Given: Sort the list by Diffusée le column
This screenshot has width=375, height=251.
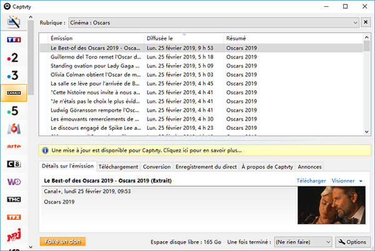Looking at the screenshot, I should click(x=184, y=38).
